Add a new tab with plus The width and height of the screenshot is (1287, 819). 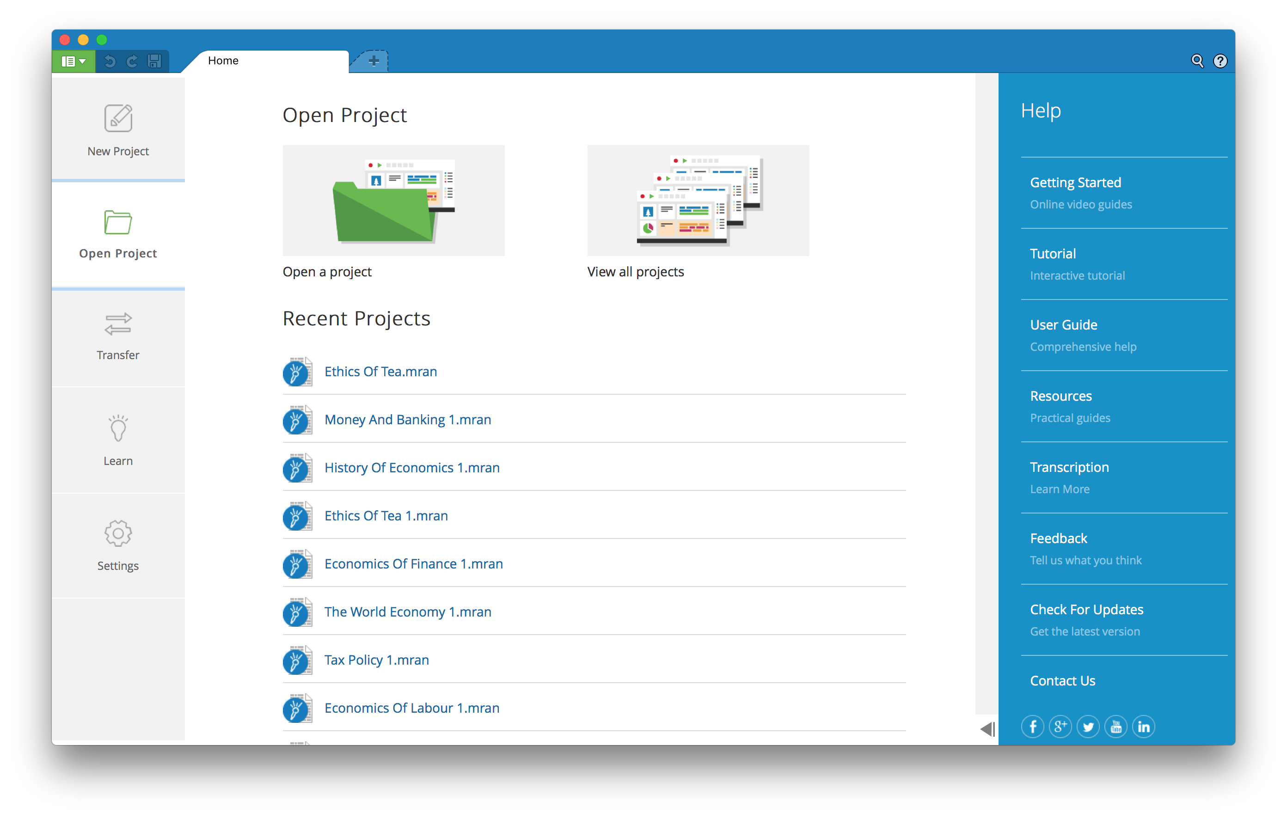tap(374, 61)
